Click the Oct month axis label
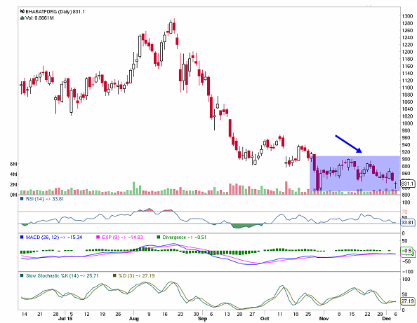417x323 pixels. 265,319
